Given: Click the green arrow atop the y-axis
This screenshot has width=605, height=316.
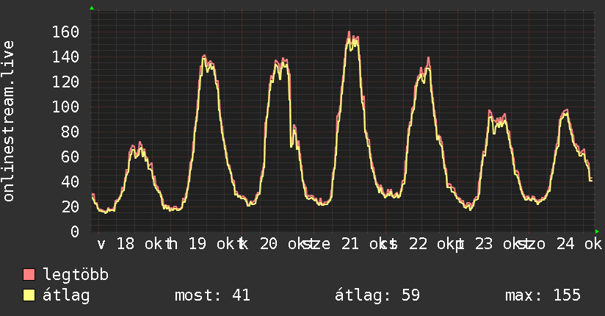Looking at the screenshot, I should click(x=92, y=8).
